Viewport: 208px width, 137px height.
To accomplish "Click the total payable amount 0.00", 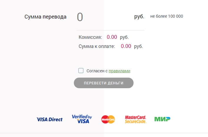I will tap(126, 46).
